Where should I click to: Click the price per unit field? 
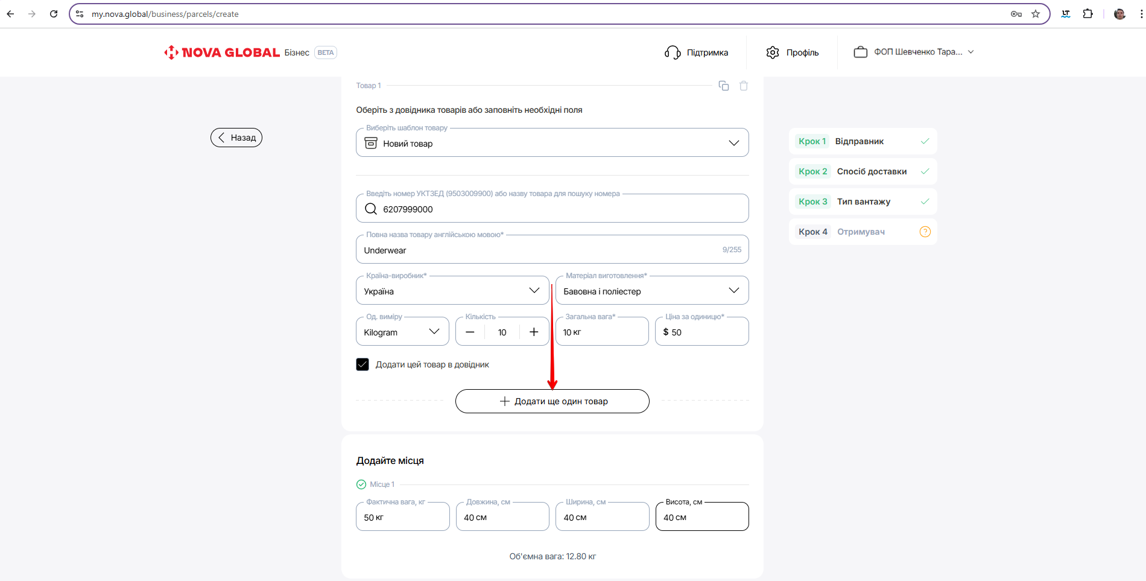(x=706, y=332)
